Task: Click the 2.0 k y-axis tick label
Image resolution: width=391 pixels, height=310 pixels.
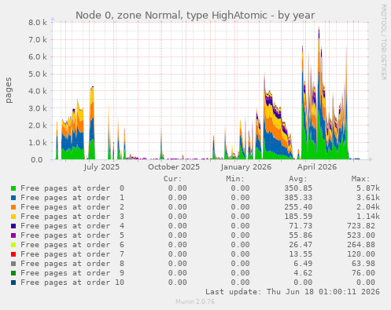Action: pos(38,126)
